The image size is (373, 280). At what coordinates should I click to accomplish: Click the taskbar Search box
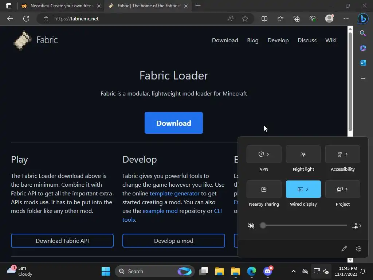tap(154, 271)
